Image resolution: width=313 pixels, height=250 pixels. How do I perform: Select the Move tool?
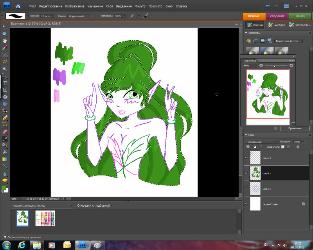tap(5, 27)
